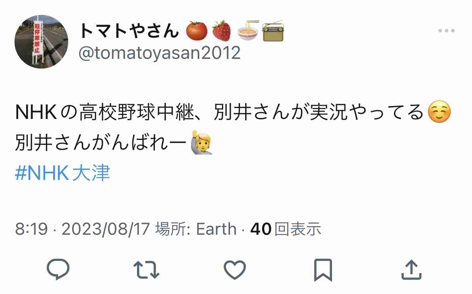Click the 場所: Earth location label

tap(196, 229)
